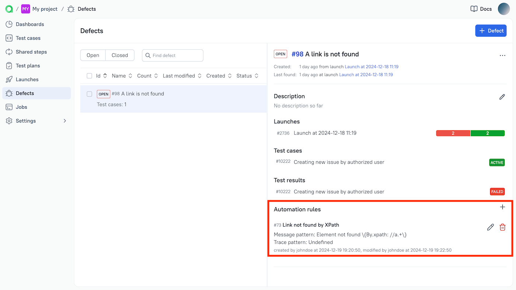Create a new defect with the Defect button
The image size is (516, 290).
pyautogui.click(x=491, y=31)
